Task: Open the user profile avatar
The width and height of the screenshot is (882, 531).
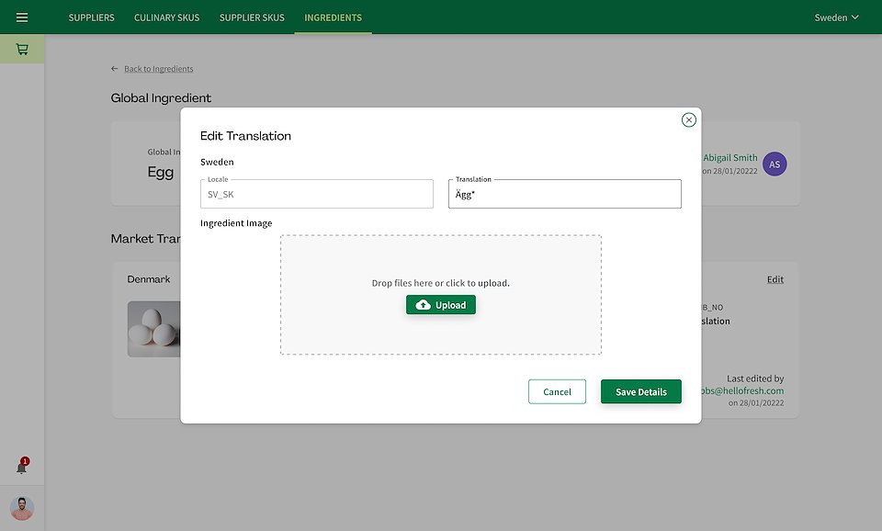Action: [x=22, y=508]
